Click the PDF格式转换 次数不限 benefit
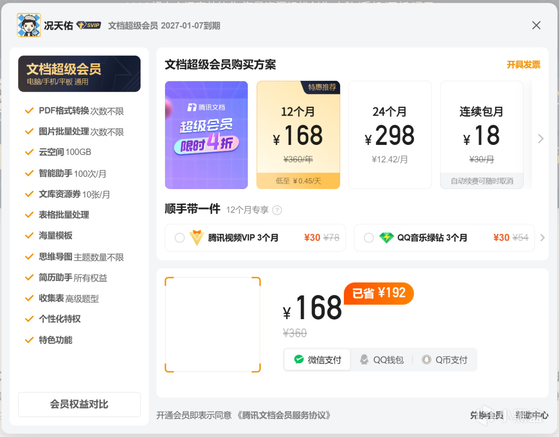Image resolution: width=559 pixels, height=437 pixels. [x=75, y=111]
